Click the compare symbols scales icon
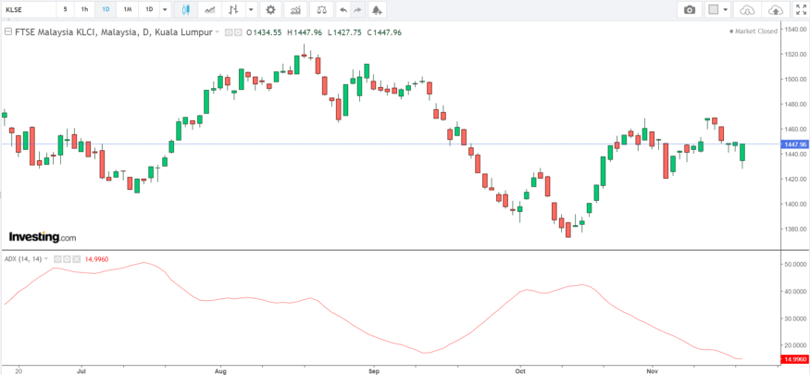This screenshot has width=810, height=375. click(x=320, y=9)
